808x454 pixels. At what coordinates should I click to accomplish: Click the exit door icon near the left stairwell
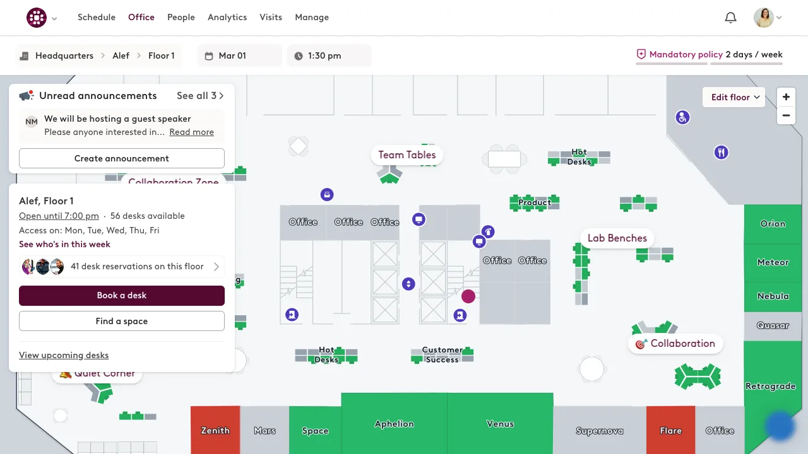coord(292,314)
